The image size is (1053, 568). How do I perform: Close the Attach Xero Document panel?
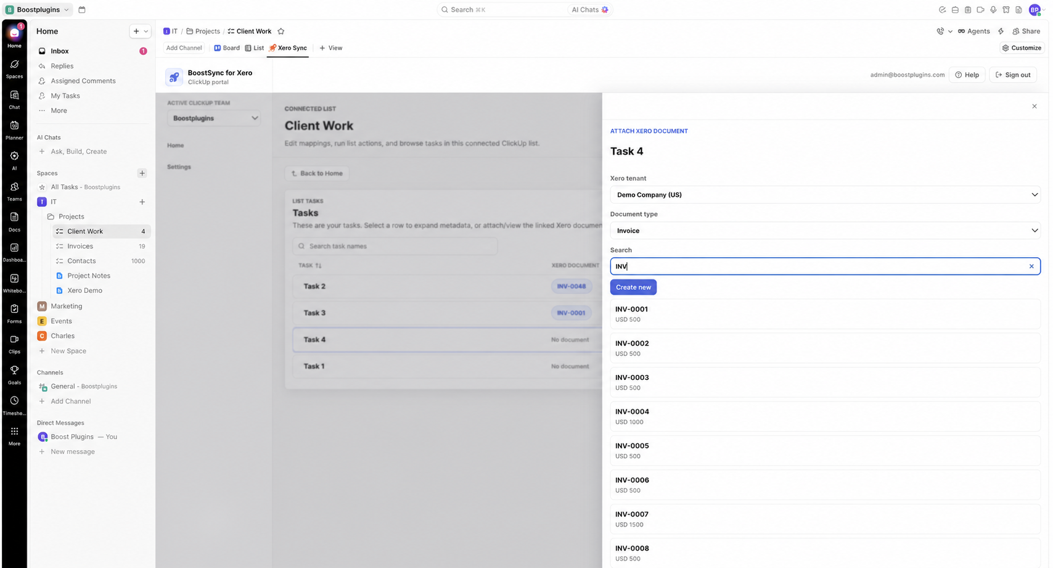[x=1035, y=107]
